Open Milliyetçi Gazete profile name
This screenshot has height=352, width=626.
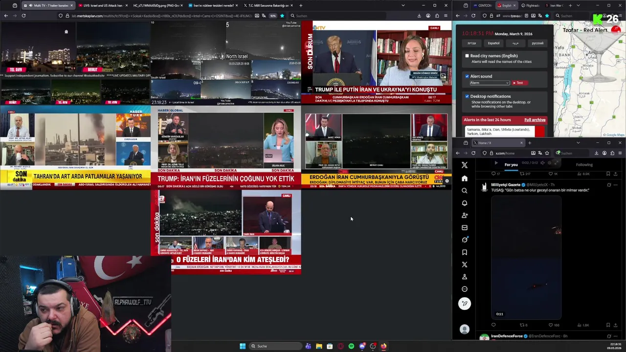[x=506, y=185]
